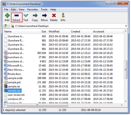Click the green Add plus icon

click(7, 15)
